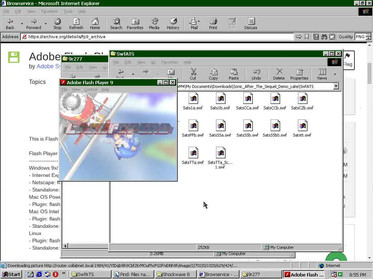Image resolution: width=373 pixels, height=279 pixels.
Task: Open the Search pane in Internet Explorer
Action: point(116,24)
